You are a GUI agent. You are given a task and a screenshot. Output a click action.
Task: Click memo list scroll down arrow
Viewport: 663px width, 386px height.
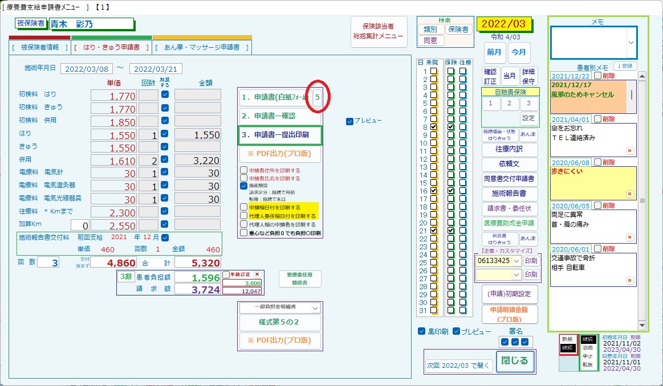point(642,325)
